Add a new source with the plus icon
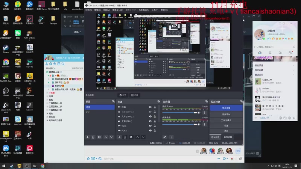 point(119,137)
